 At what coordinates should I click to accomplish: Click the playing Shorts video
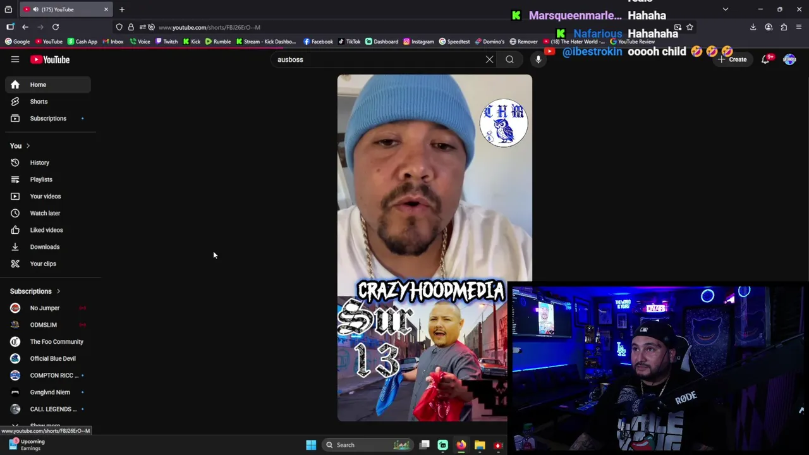click(435, 248)
